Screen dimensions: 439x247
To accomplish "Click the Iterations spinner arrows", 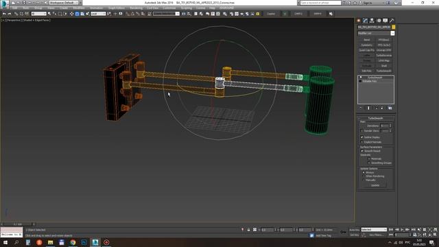I will point(390,126).
